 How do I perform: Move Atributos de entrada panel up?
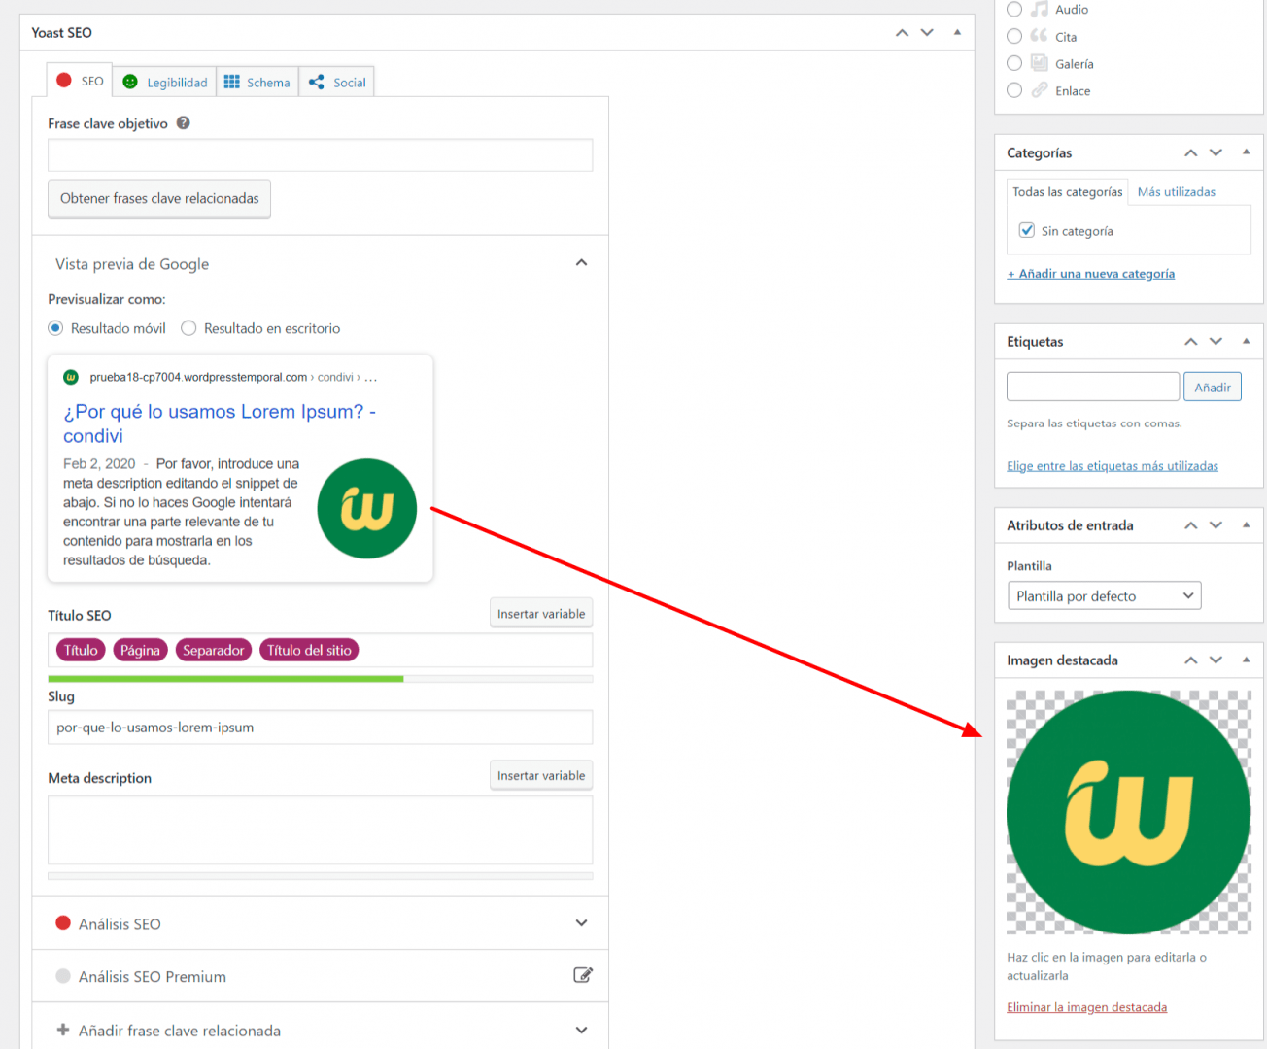[x=1191, y=525]
